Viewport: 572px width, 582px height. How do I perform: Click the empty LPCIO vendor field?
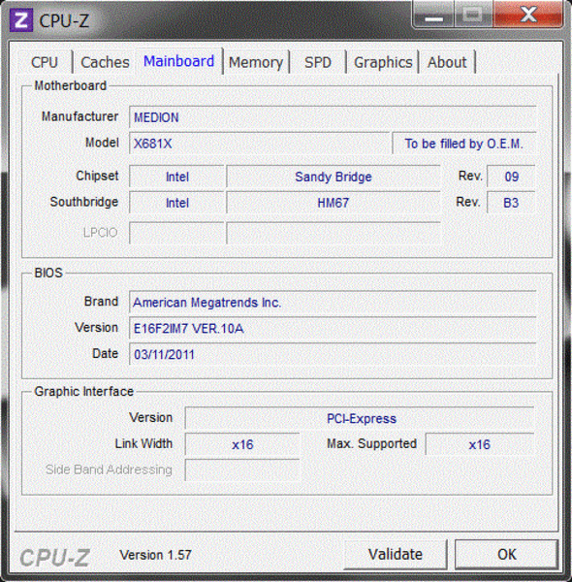177,233
